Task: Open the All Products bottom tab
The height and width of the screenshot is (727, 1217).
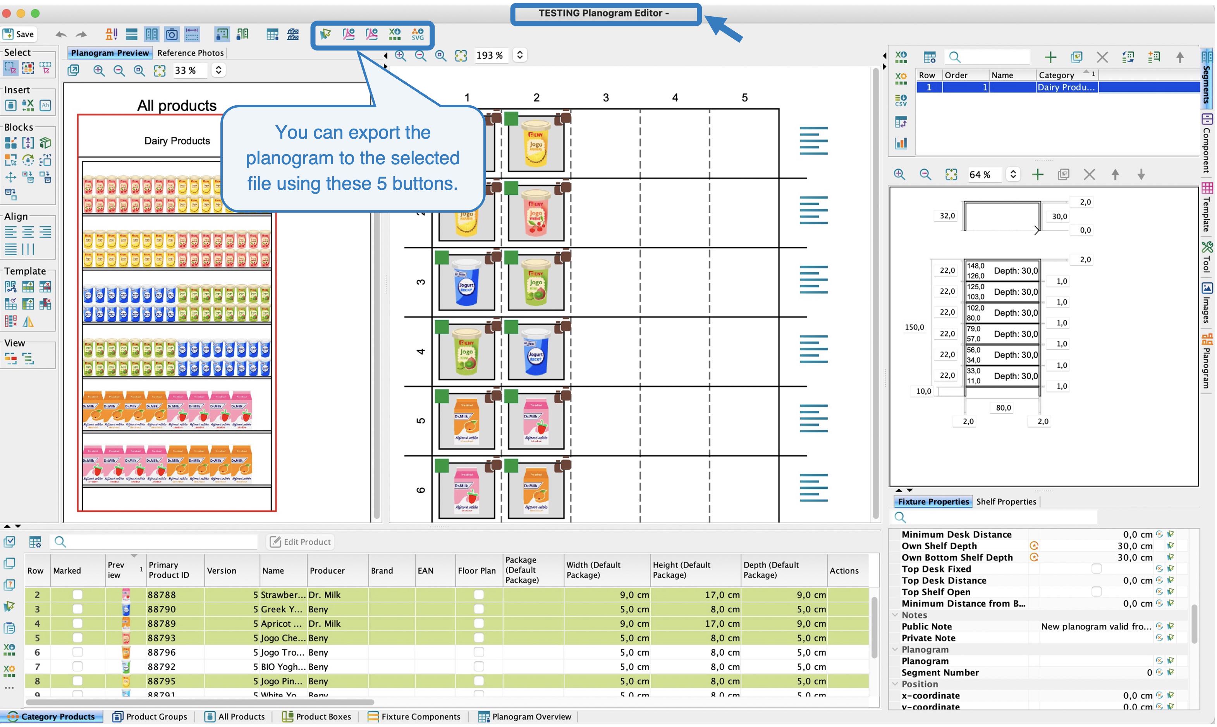Action: pyautogui.click(x=234, y=716)
